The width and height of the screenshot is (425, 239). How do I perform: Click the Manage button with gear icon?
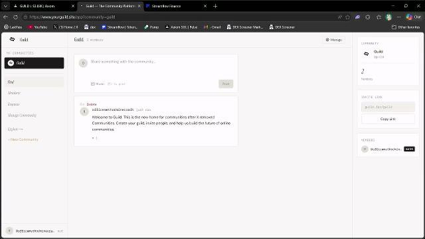333,40
